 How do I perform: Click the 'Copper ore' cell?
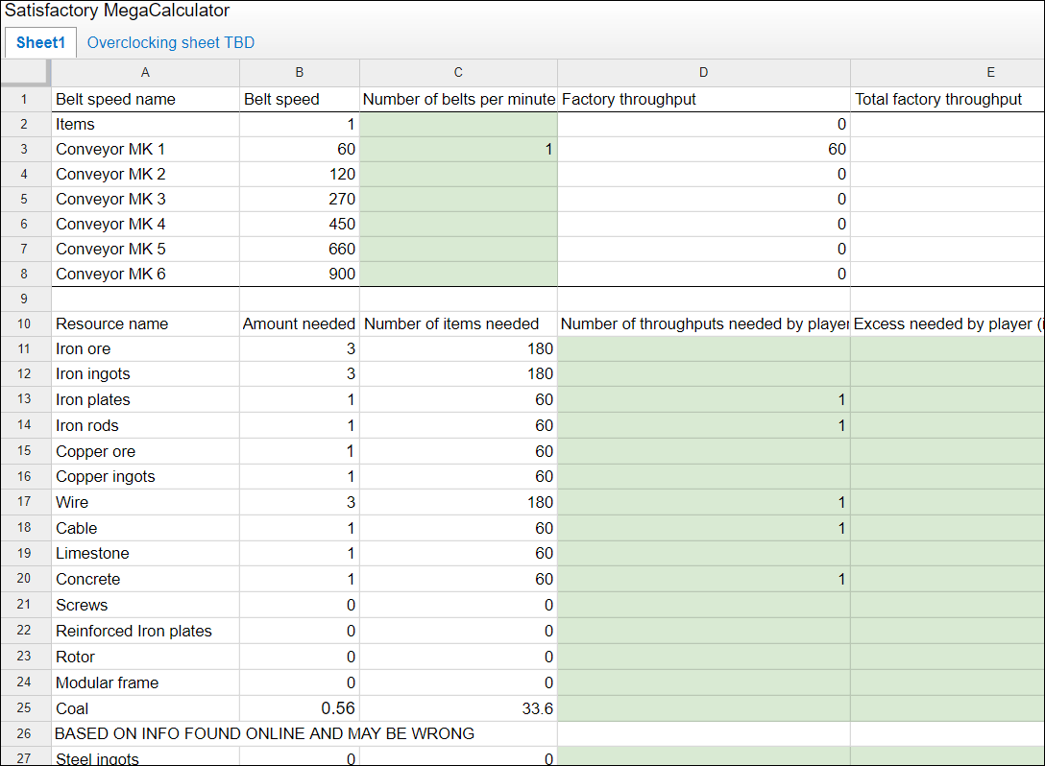pyautogui.click(x=145, y=451)
